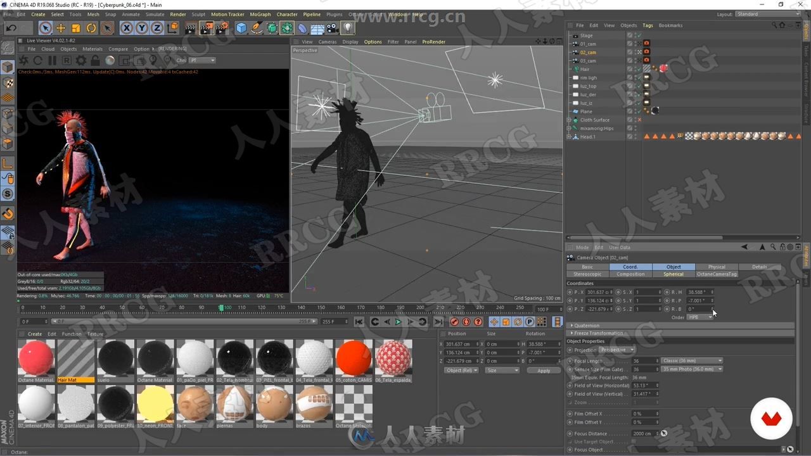
Task: Click the search magnifier in Object Manager
Action: pyautogui.click(x=775, y=25)
